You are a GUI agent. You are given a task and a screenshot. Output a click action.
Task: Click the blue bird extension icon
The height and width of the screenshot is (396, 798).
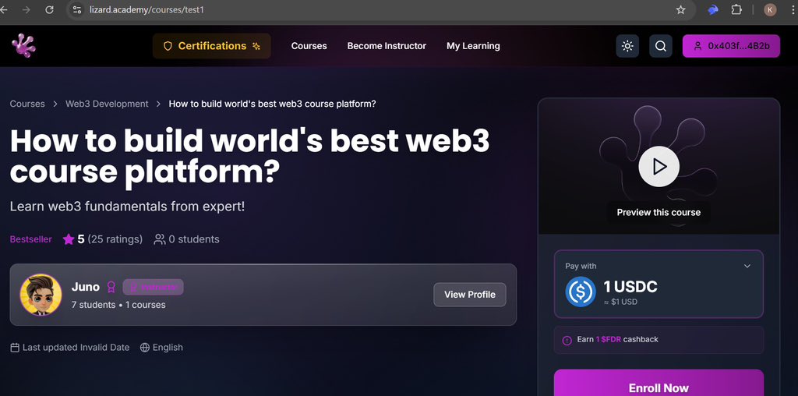tap(713, 9)
